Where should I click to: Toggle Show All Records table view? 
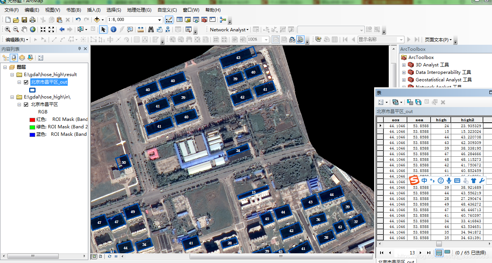tap(439, 253)
